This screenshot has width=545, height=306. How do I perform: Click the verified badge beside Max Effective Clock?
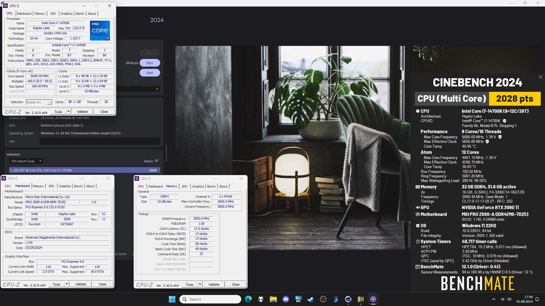tap(487, 142)
